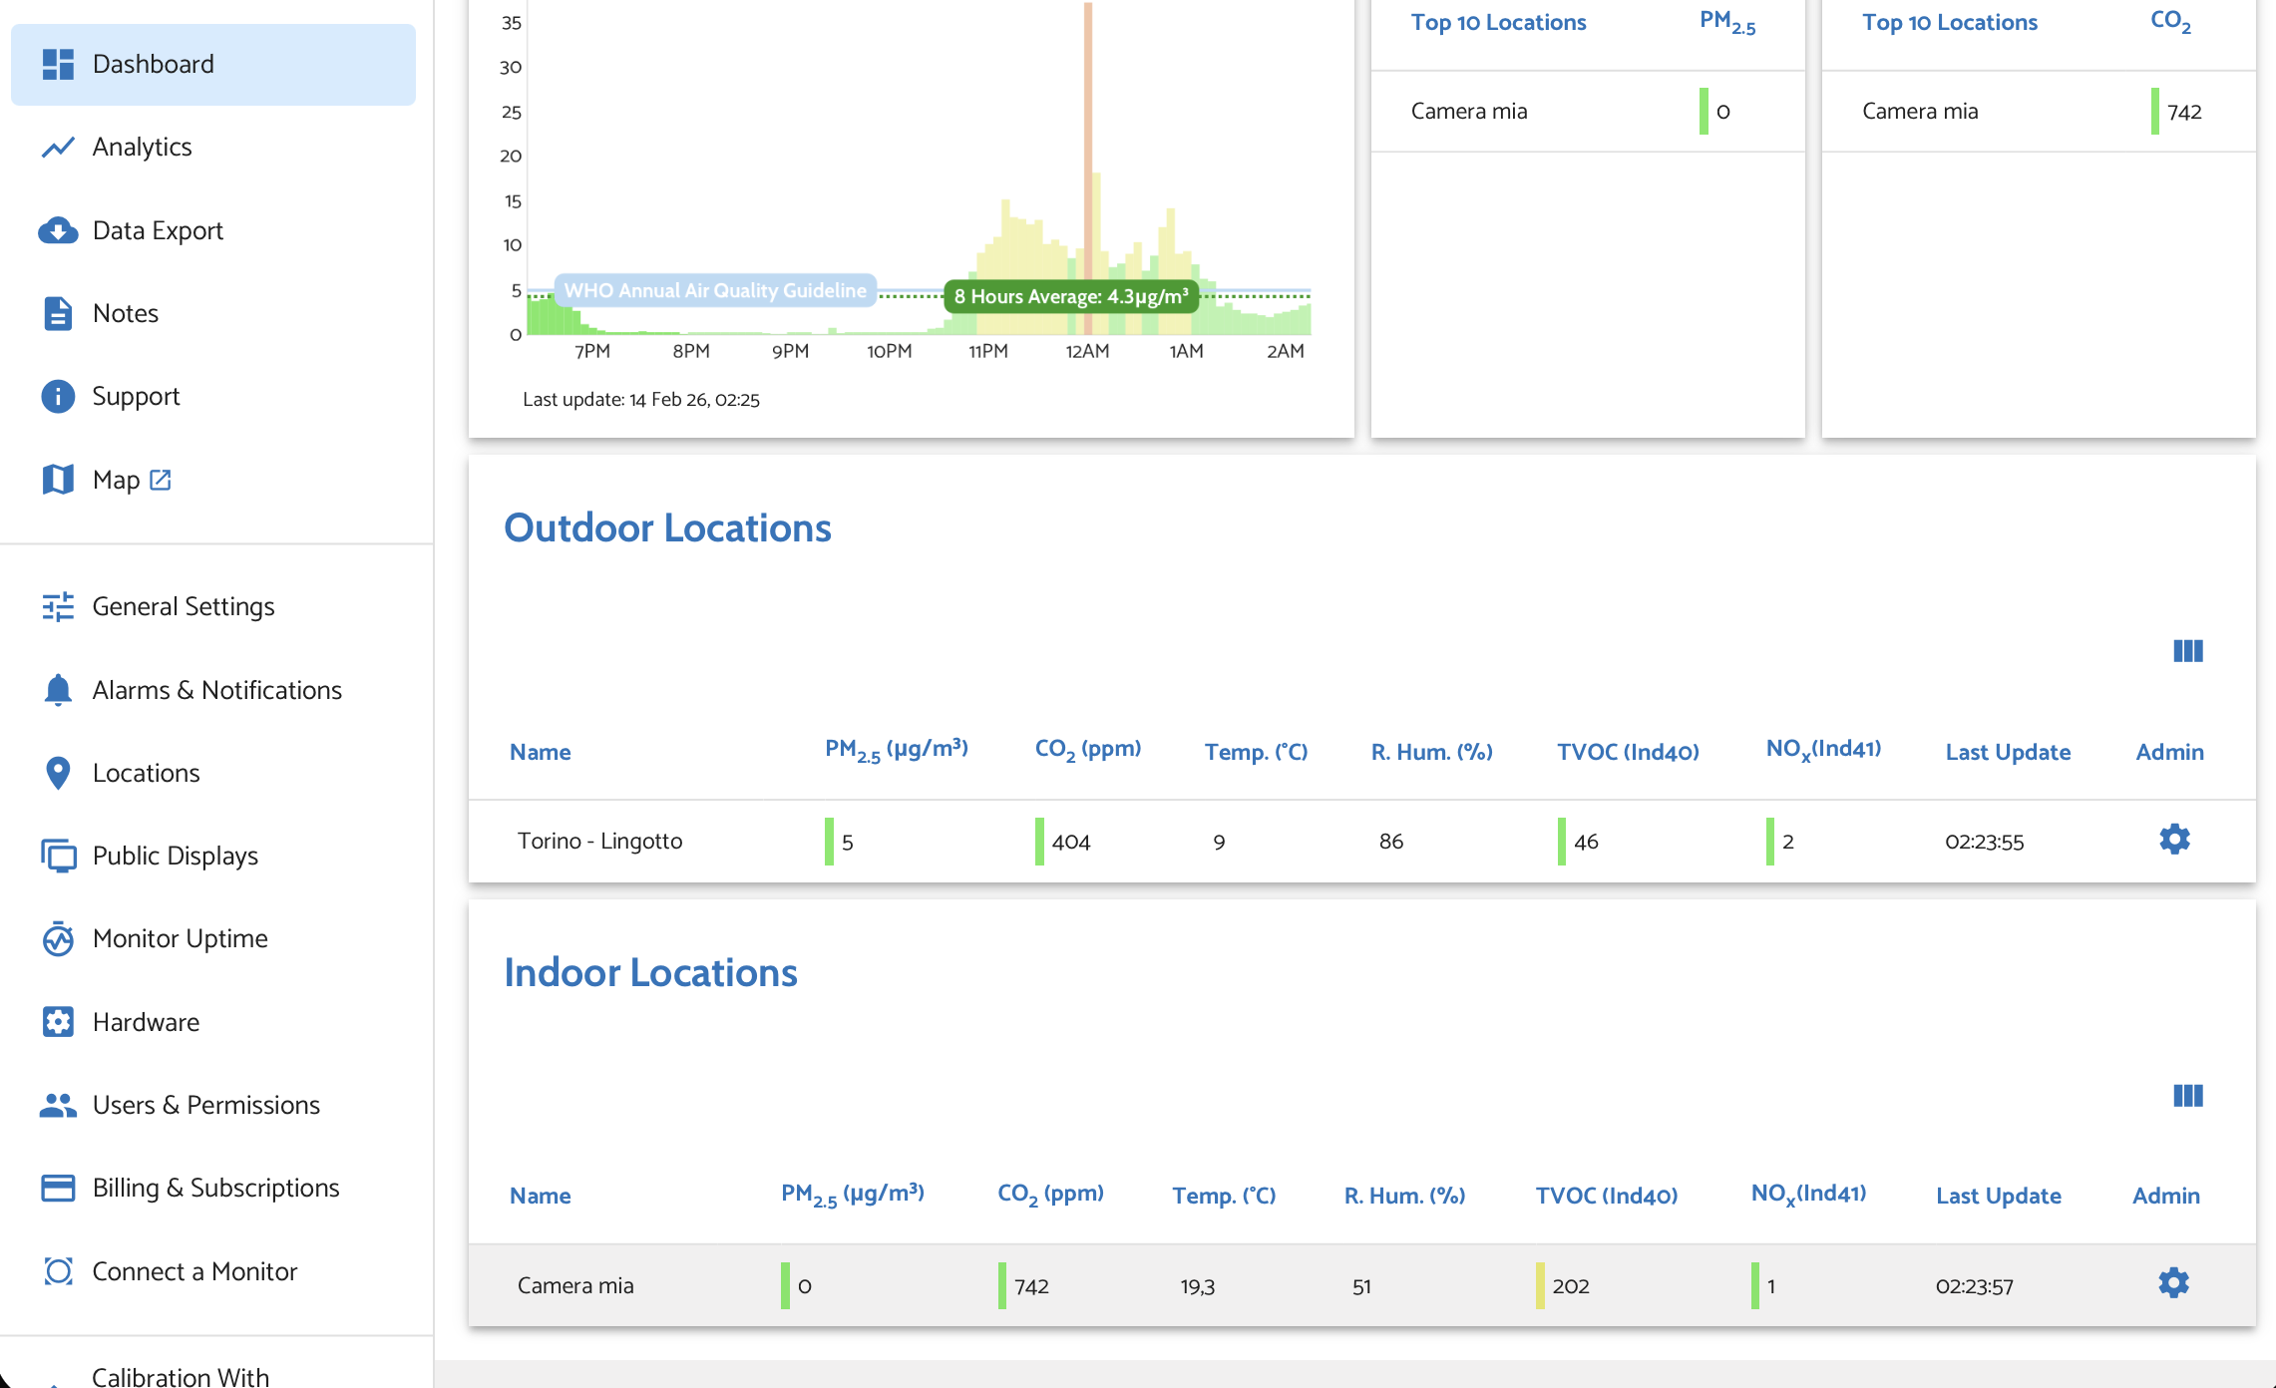Click the Monitor Uptime icon

(58, 939)
